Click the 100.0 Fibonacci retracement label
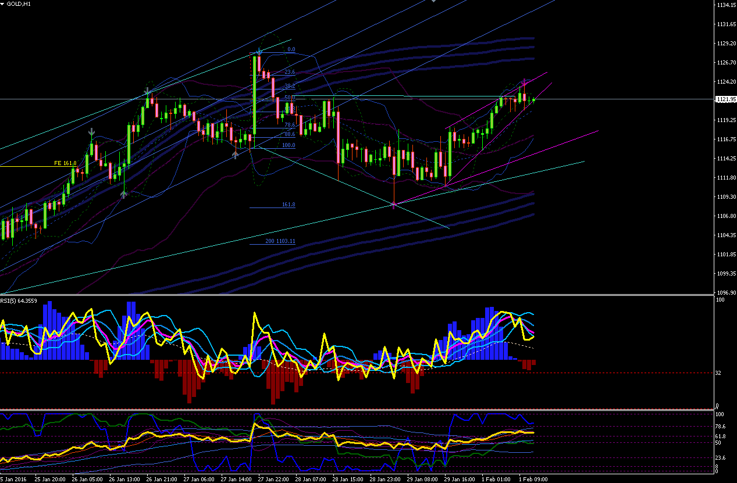This screenshot has width=737, height=483. coord(289,145)
